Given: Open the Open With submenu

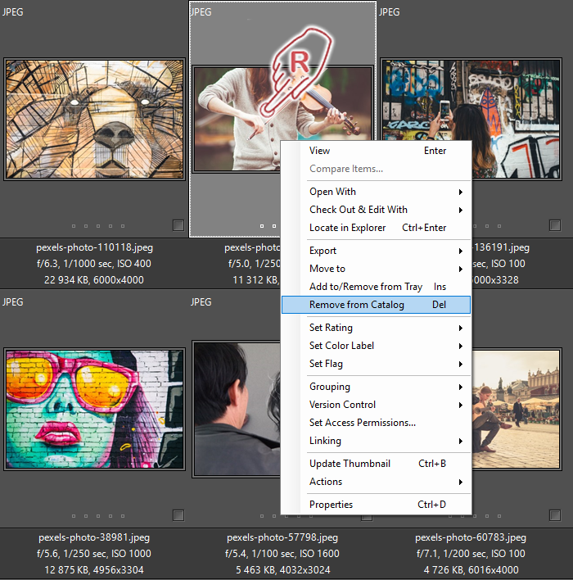Looking at the screenshot, I should click(376, 192).
